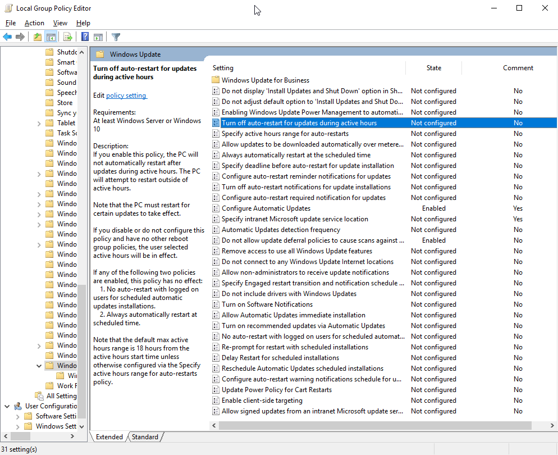Switch to the Extended tab

click(x=109, y=437)
